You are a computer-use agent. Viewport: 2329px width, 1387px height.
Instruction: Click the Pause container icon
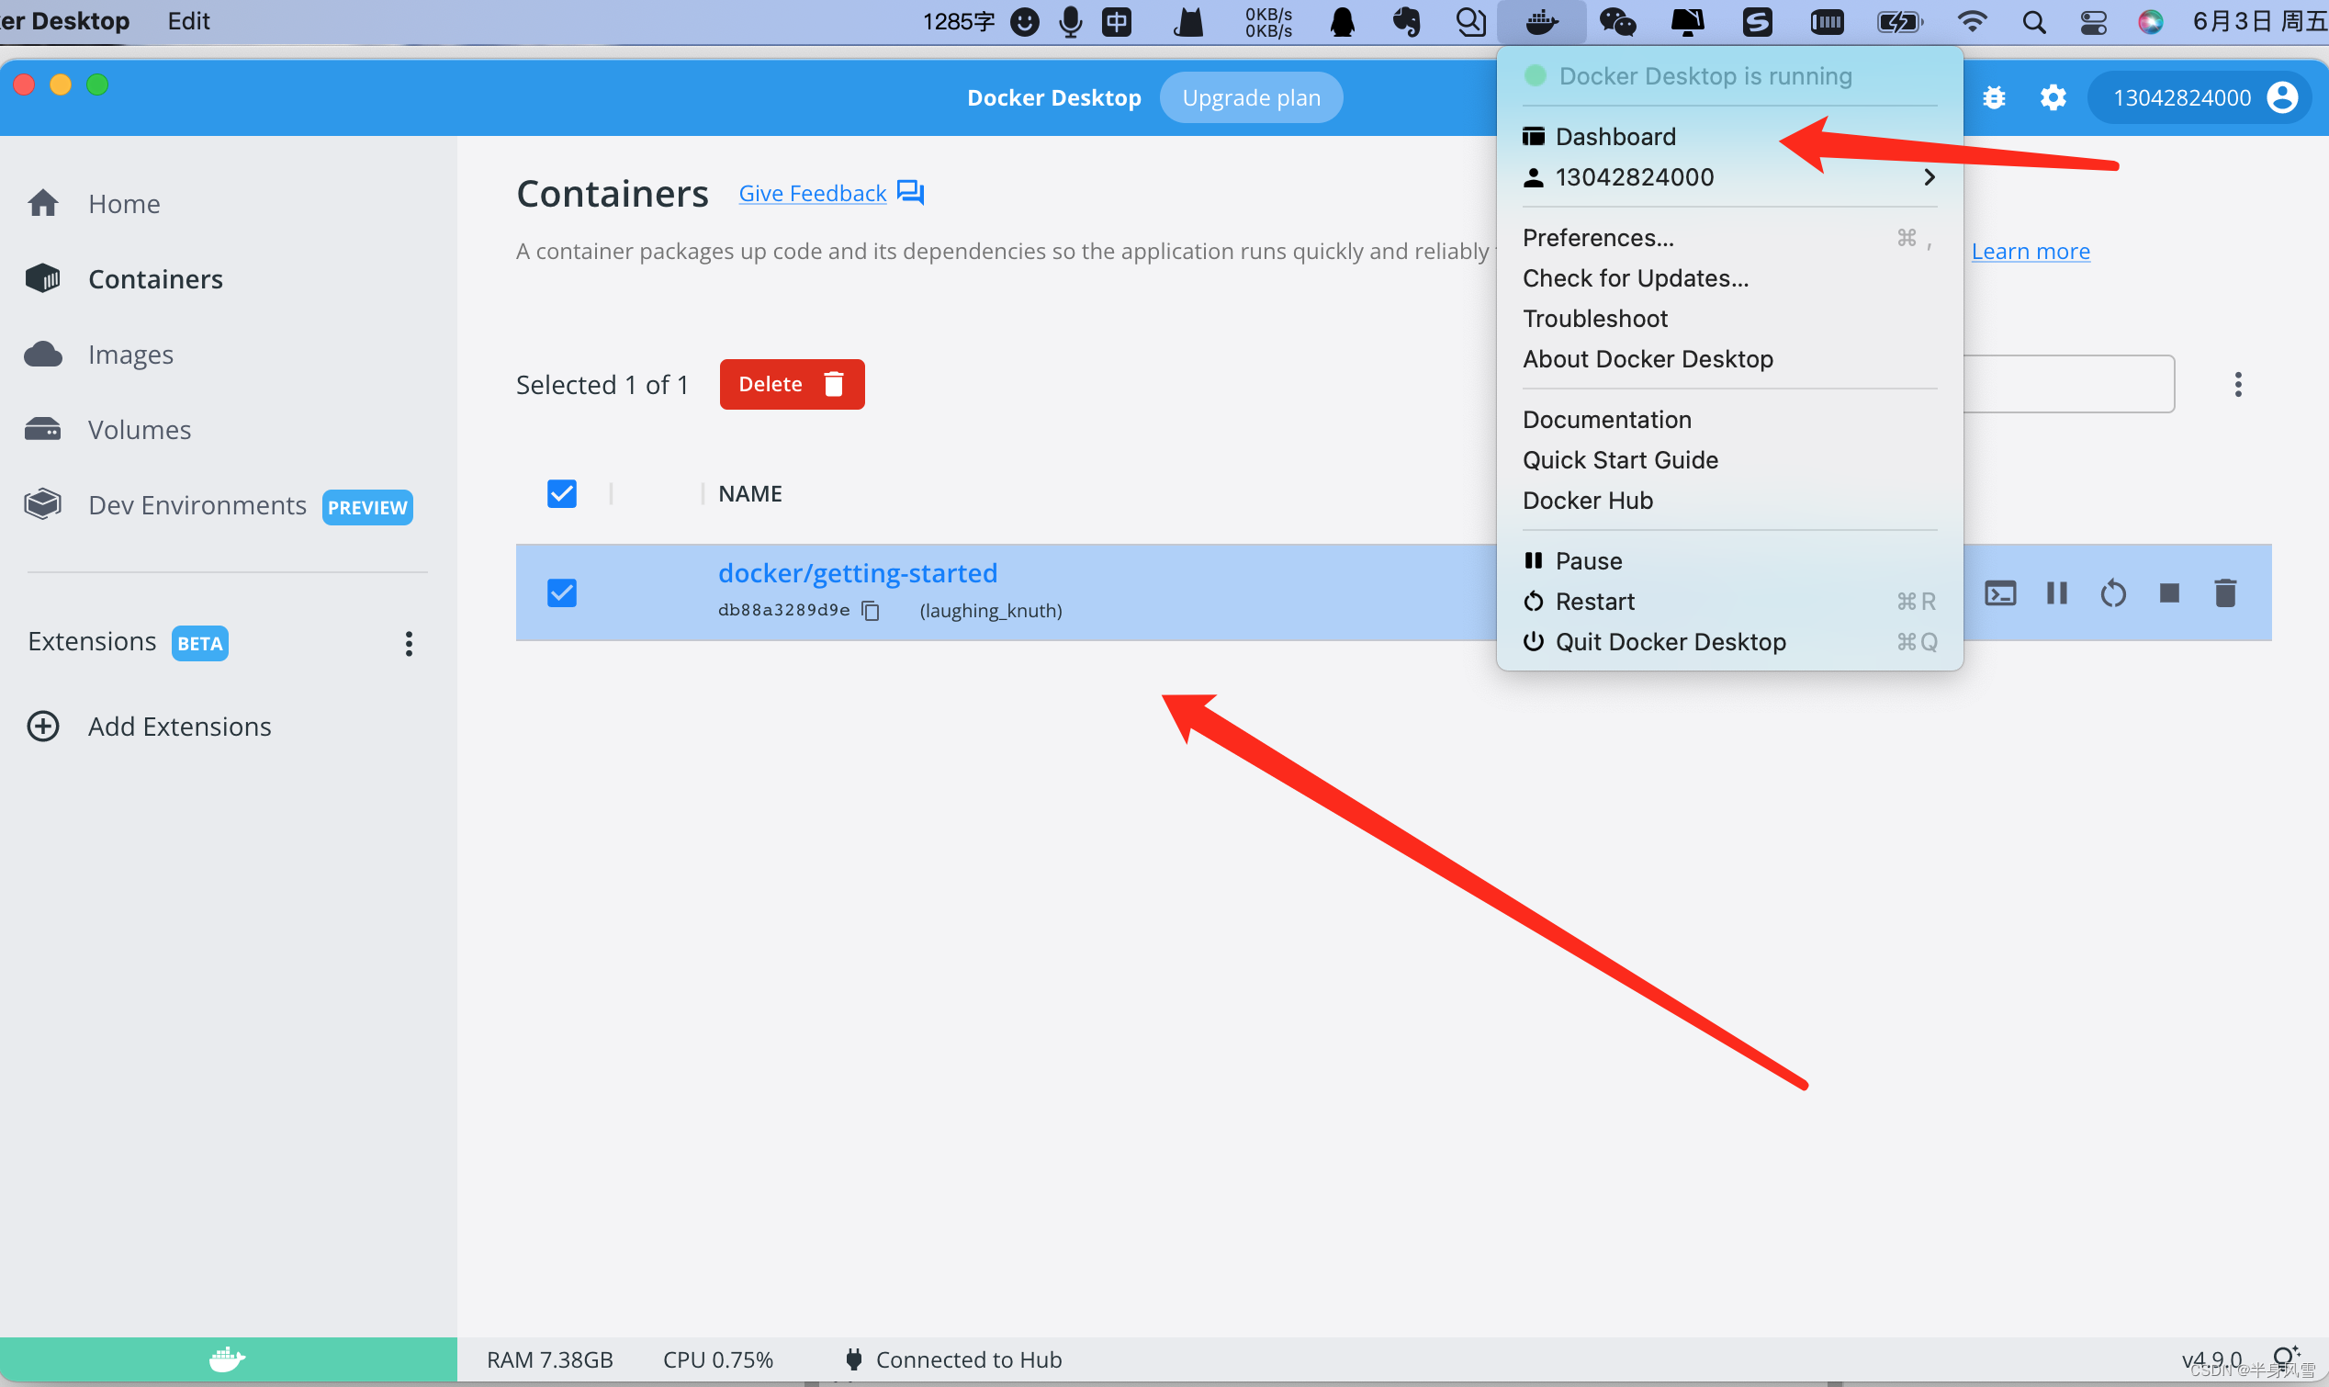(2056, 592)
